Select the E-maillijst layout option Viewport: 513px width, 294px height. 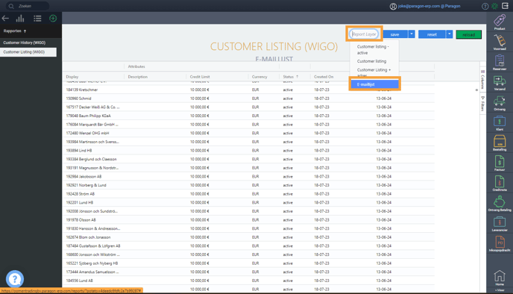pos(374,84)
